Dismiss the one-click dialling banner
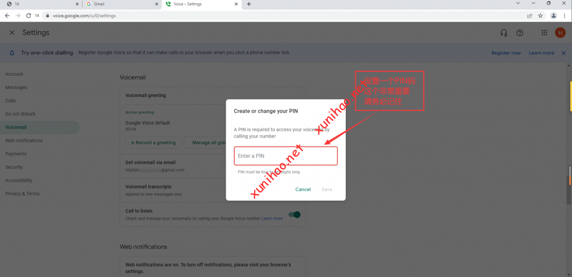This screenshot has width=572, height=277. (564, 53)
